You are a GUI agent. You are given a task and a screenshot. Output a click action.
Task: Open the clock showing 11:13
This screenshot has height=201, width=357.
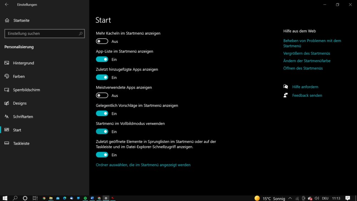[x=336, y=199]
